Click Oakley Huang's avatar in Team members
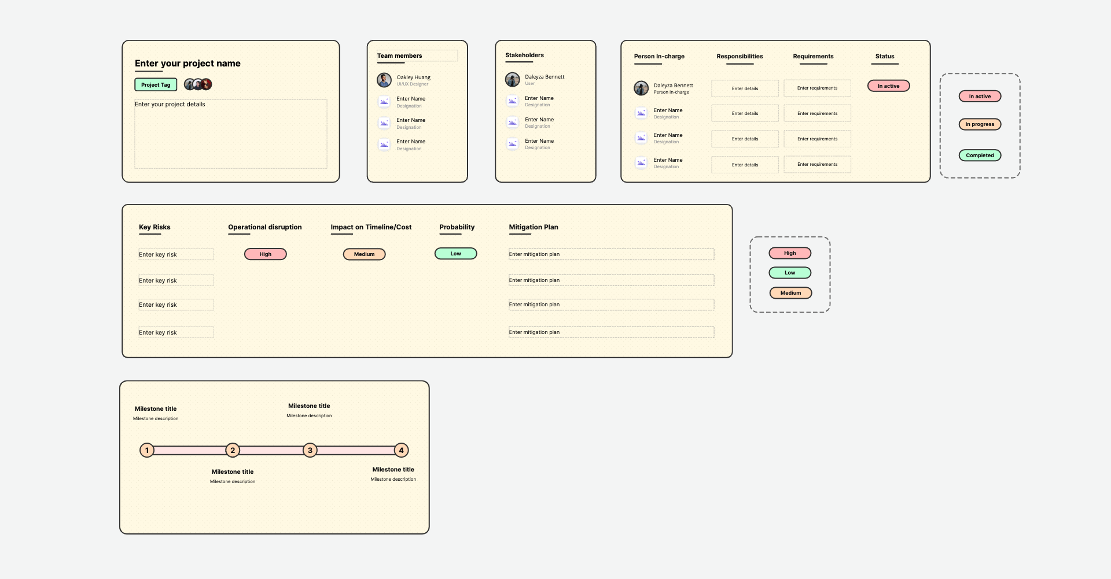1111x579 pixels. (x=384, y=80)
